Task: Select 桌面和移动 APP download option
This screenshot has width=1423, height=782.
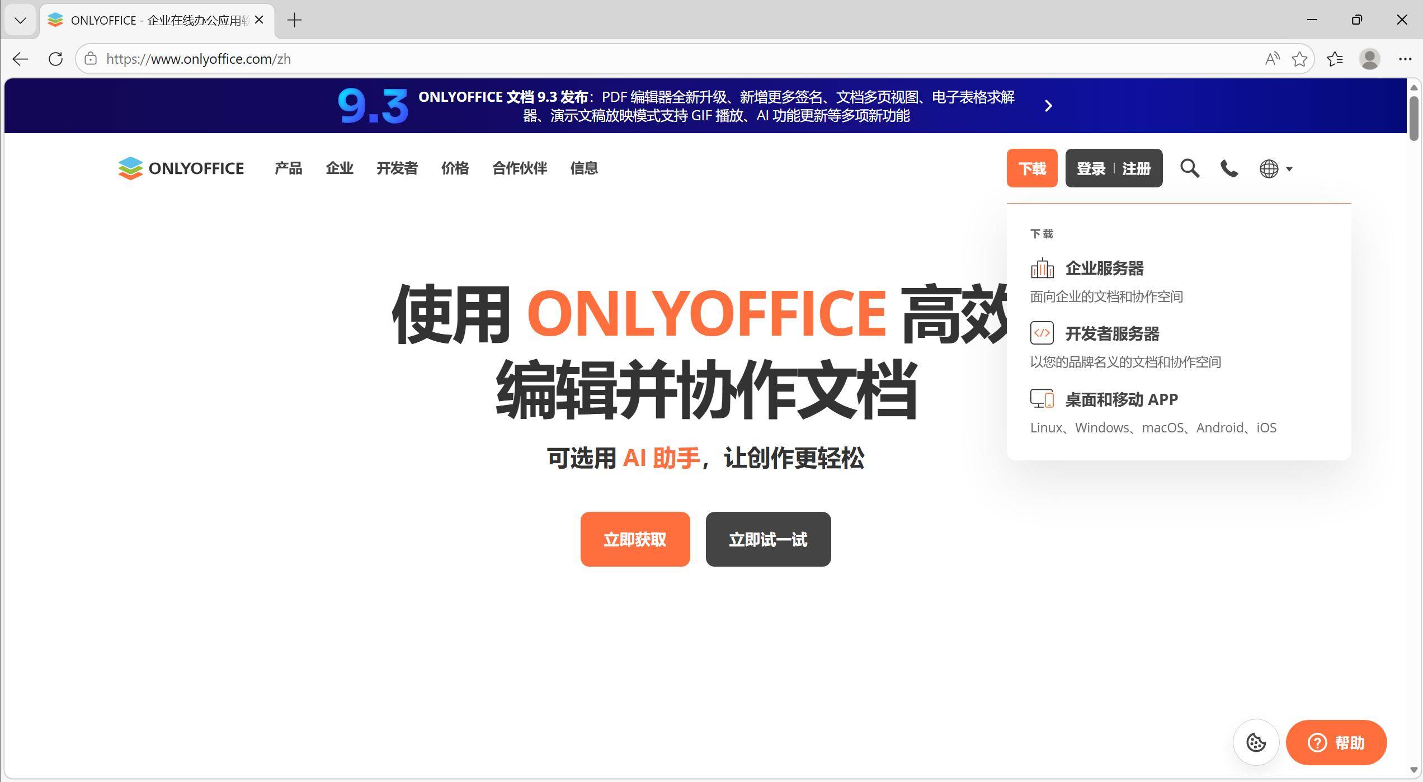Action: 1122,399
